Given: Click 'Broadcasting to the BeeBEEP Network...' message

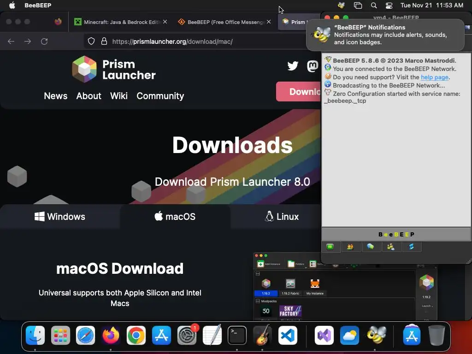Looking at the screenshot, I should pyautogui.click(x=389, y=85).
